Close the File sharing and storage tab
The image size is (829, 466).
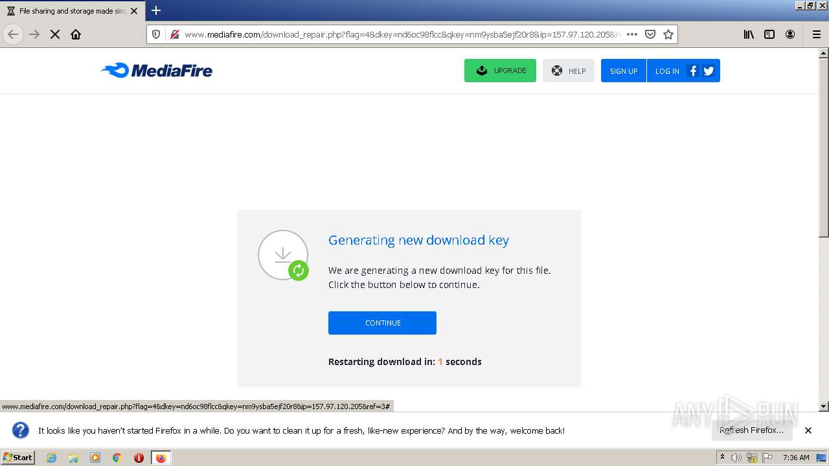(134, 11)
